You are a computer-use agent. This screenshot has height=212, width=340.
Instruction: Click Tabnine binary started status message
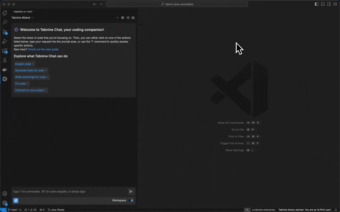tap(305, 210)
